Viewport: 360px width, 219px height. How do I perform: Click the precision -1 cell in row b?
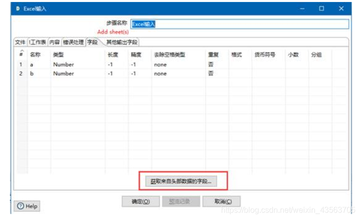(134, 74)
